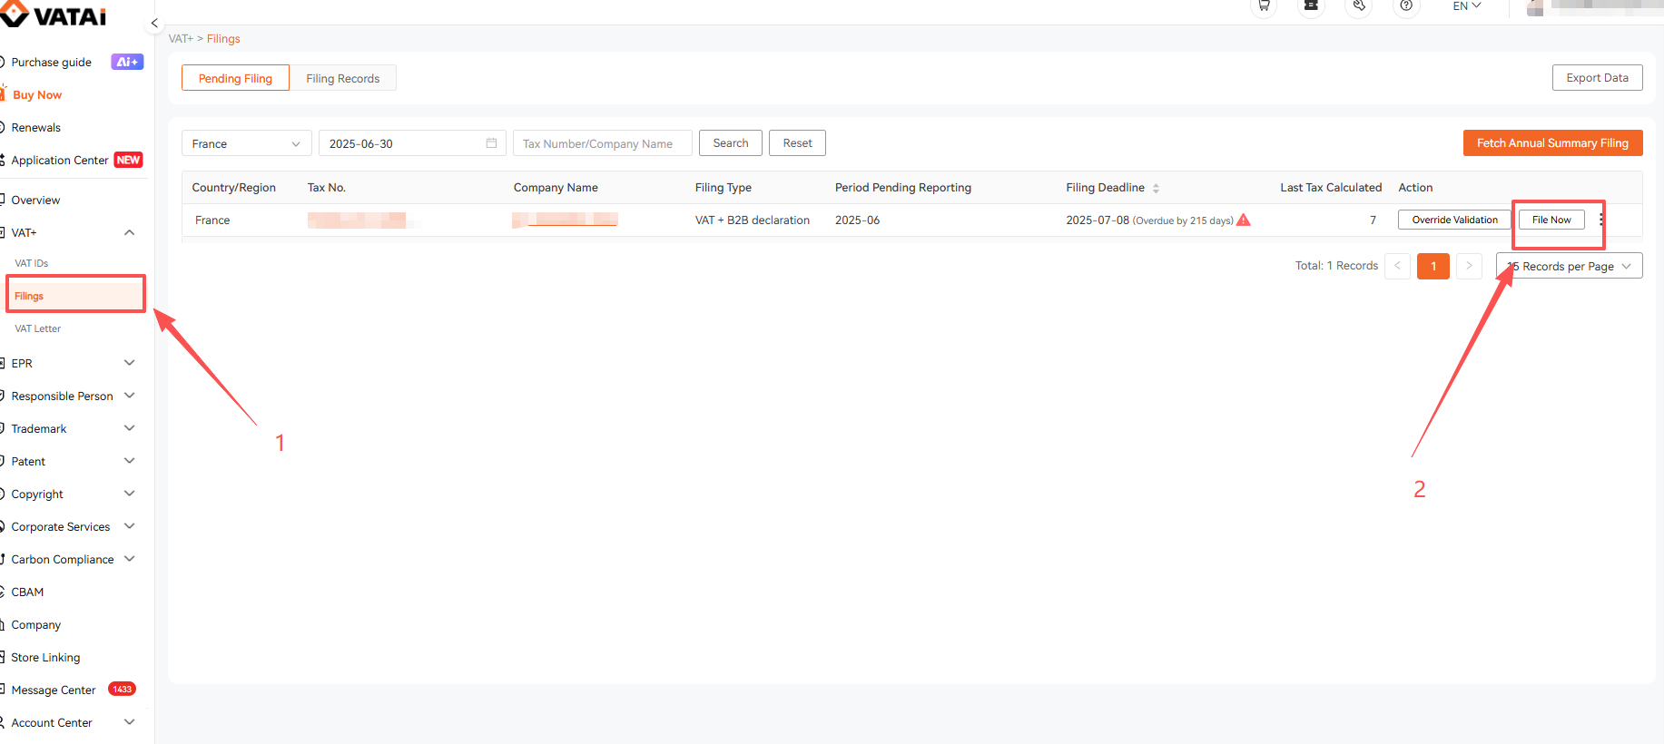The height and width of the screenshot is (744, 1664).
Task: Open Store Linking in sidebar
Action: pyautogui.click(x=45, y=657)
